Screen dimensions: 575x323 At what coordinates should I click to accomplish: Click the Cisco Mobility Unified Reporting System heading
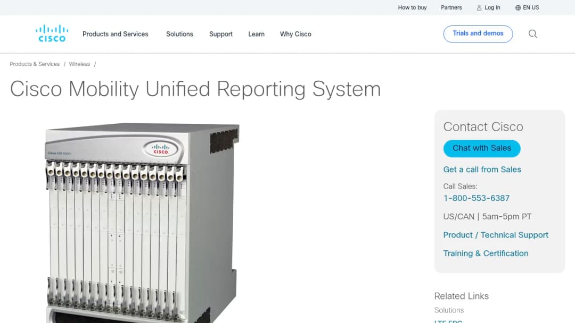tap(195, 89)
